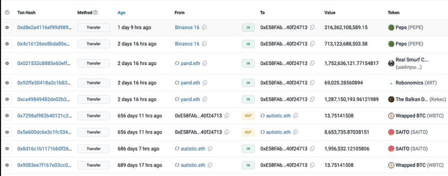Open autistic.eth sender in 689 days row
The height and width of the screenshot is (176, 448).
click(x=193, y=165)
